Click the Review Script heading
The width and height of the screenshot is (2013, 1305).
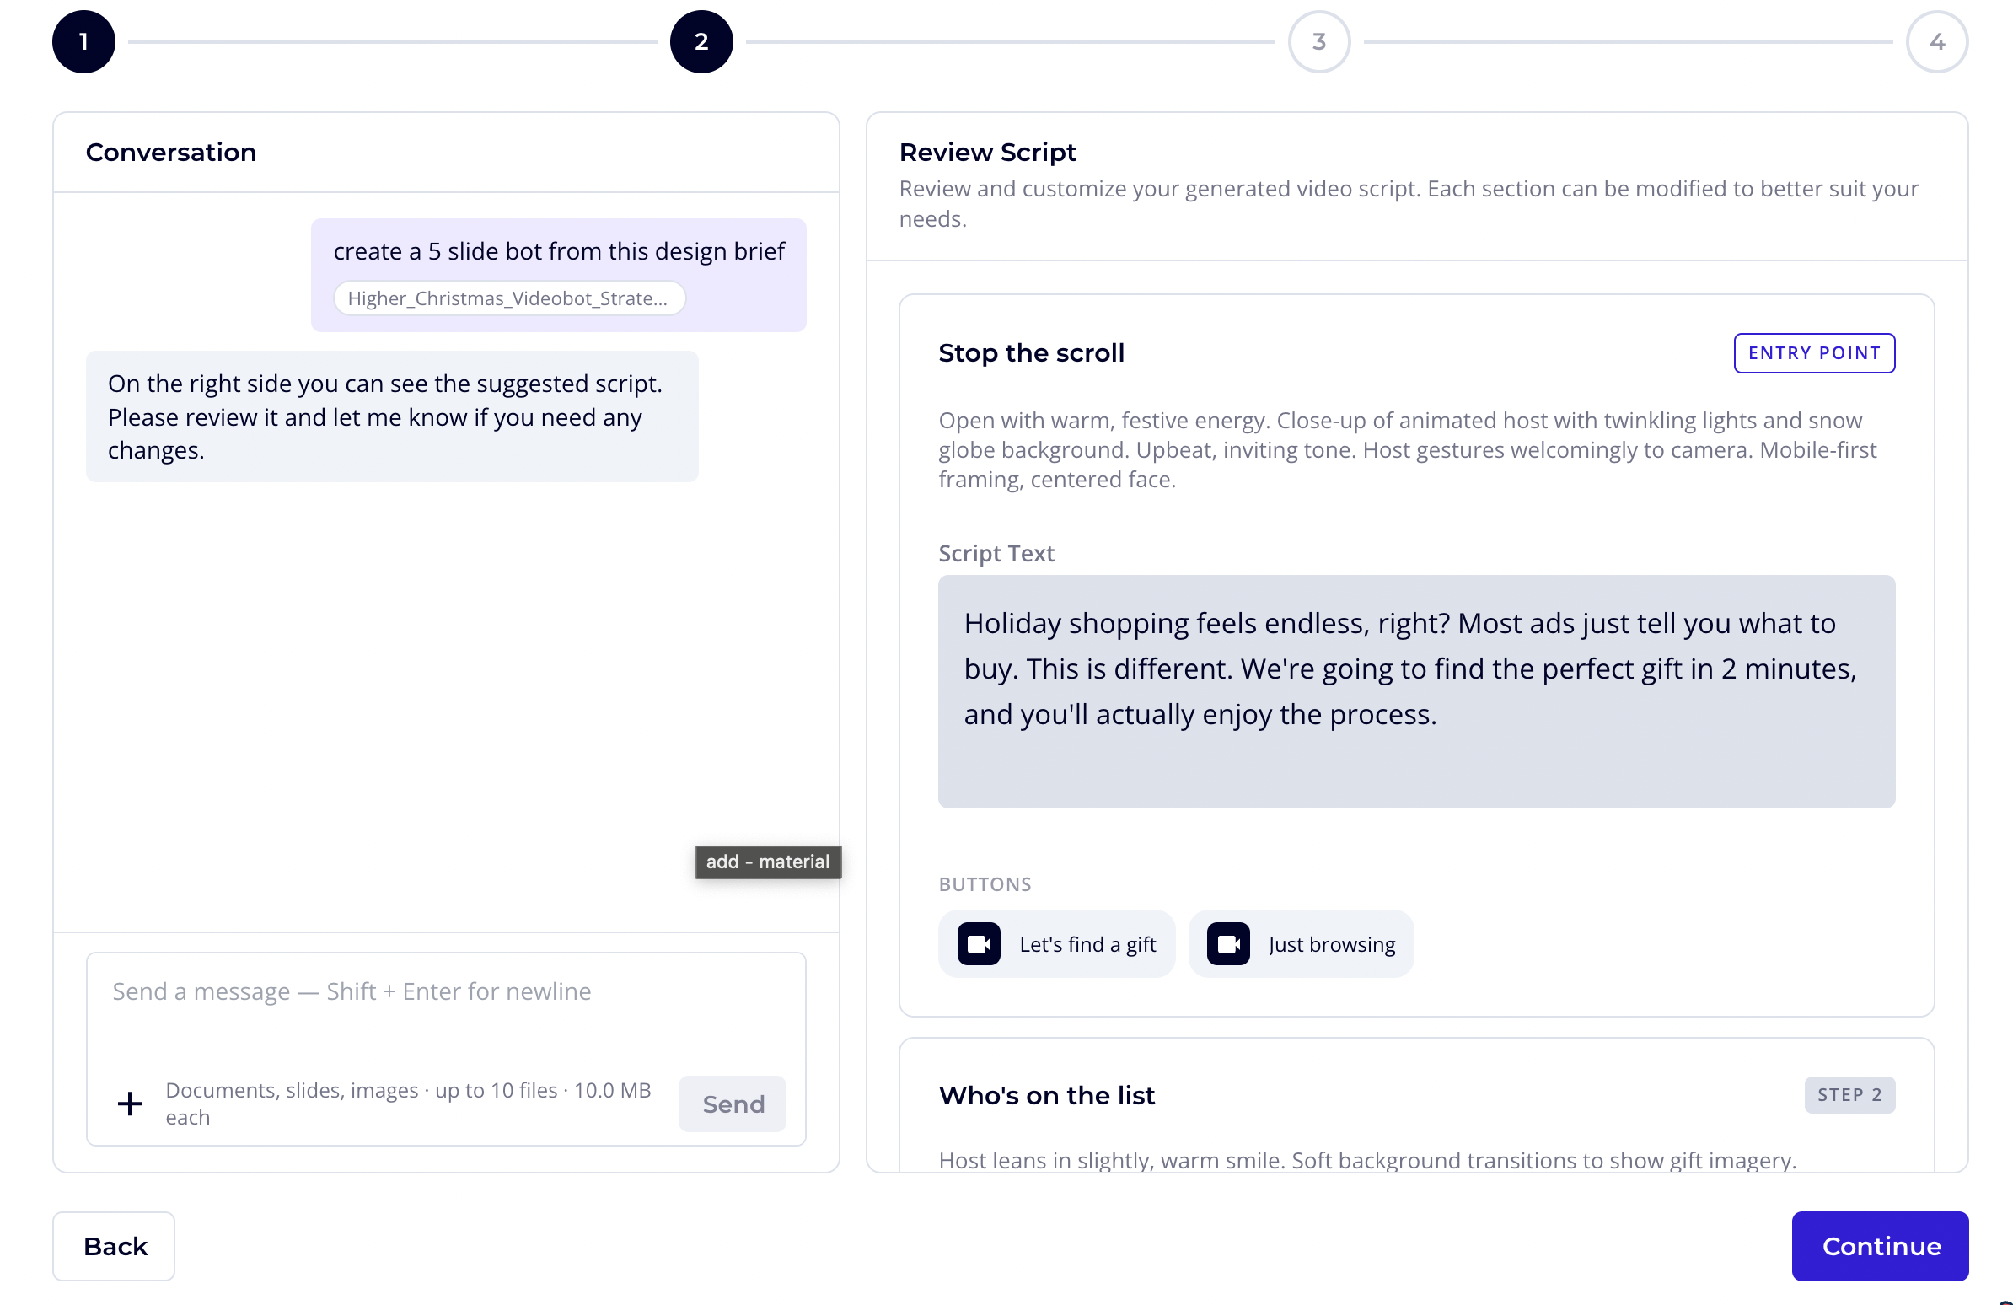pos(987,152)
